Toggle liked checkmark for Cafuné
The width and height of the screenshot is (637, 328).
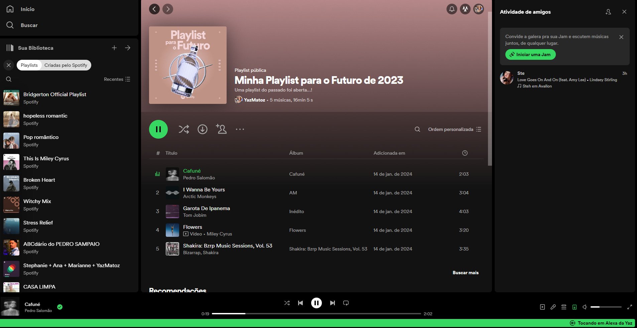coord(60,307)
